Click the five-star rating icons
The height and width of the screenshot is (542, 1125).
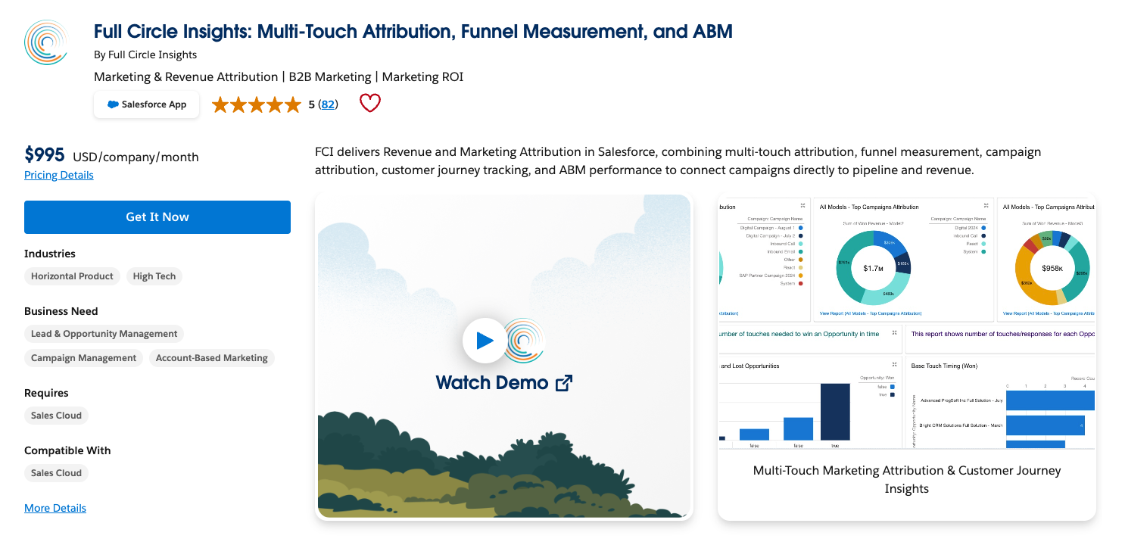(257, 104)
